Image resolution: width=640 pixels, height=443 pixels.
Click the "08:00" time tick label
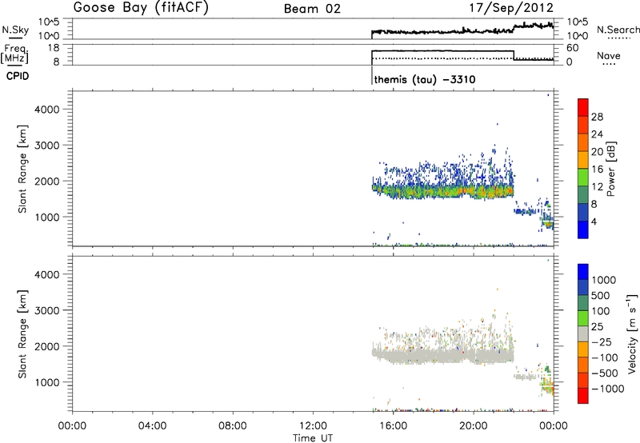pyautogui.click(x=233, y=426)
